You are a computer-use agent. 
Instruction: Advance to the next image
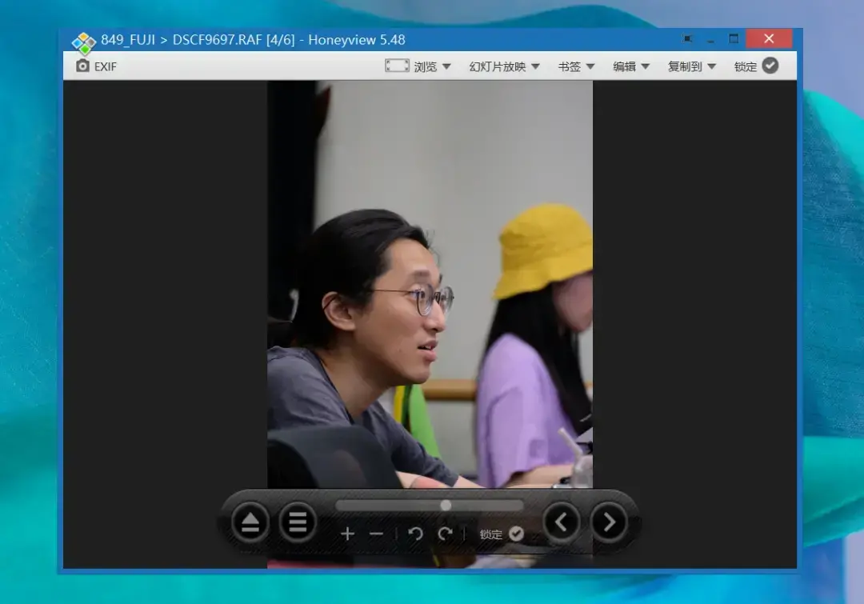point(609,523)
